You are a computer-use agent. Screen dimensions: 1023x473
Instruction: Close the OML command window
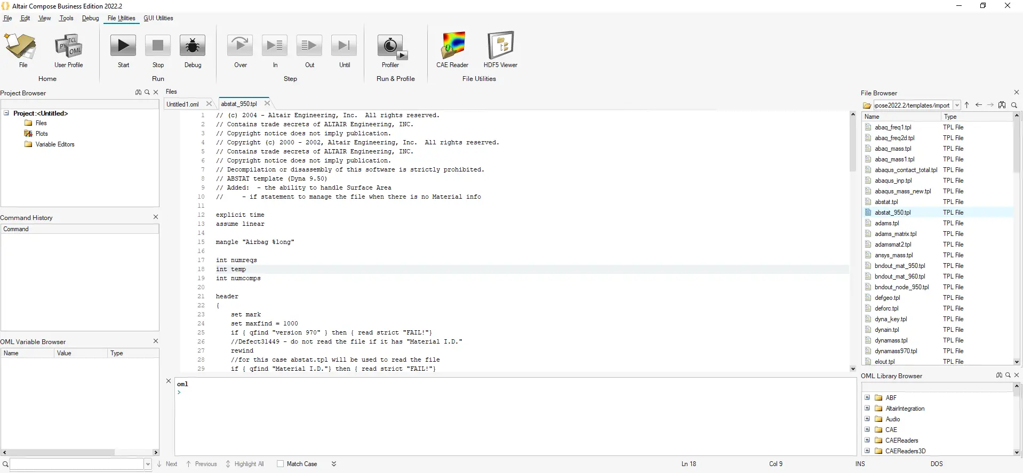169,381
